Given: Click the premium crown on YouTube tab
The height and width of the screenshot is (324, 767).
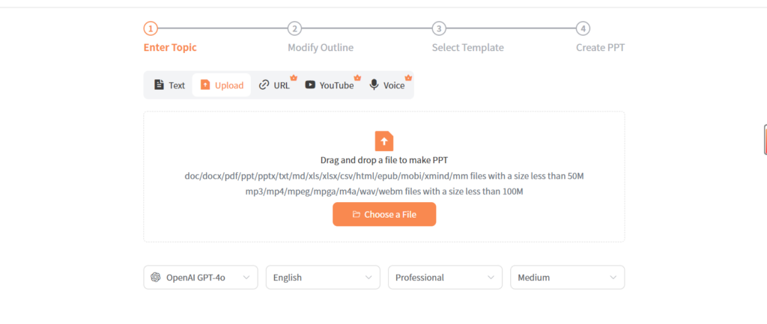Looking at the screenshot, I should coord(357,77).
